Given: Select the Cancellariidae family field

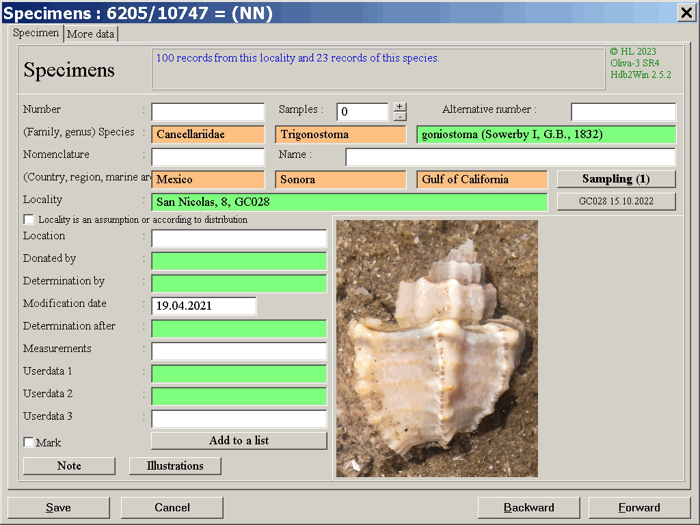Looking at the screenshot, I should point(208,135).
